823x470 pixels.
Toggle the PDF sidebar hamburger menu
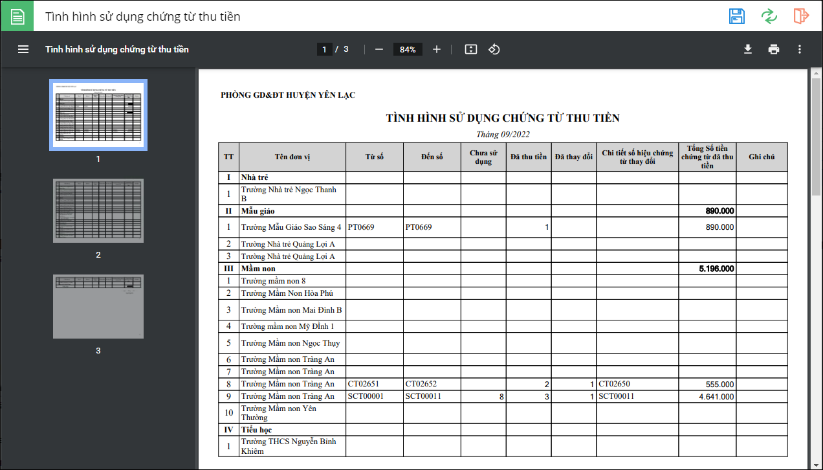[x=23, y=49]
